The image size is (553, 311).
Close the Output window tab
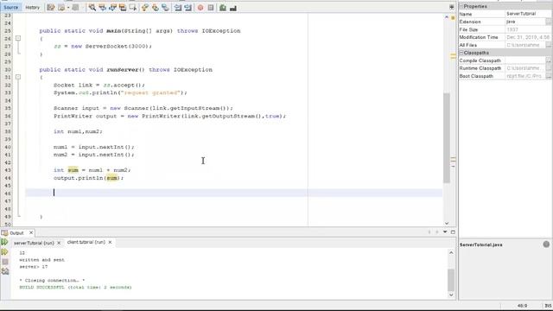[x=31, y=232]
